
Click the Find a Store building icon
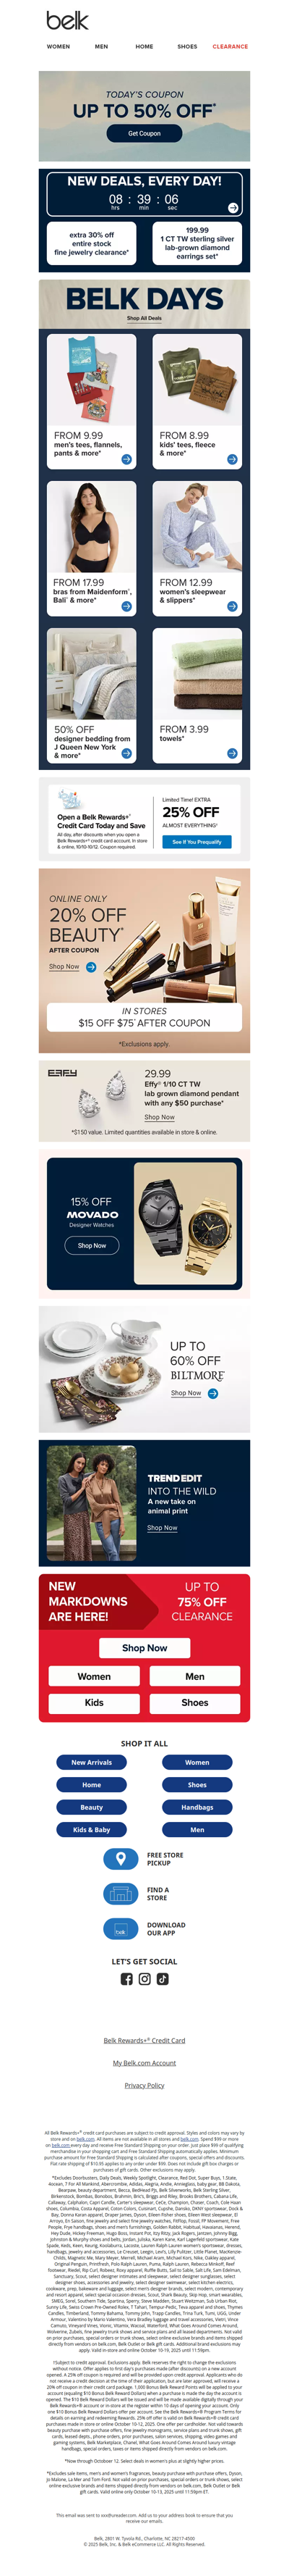click(x=120, y=1894)
